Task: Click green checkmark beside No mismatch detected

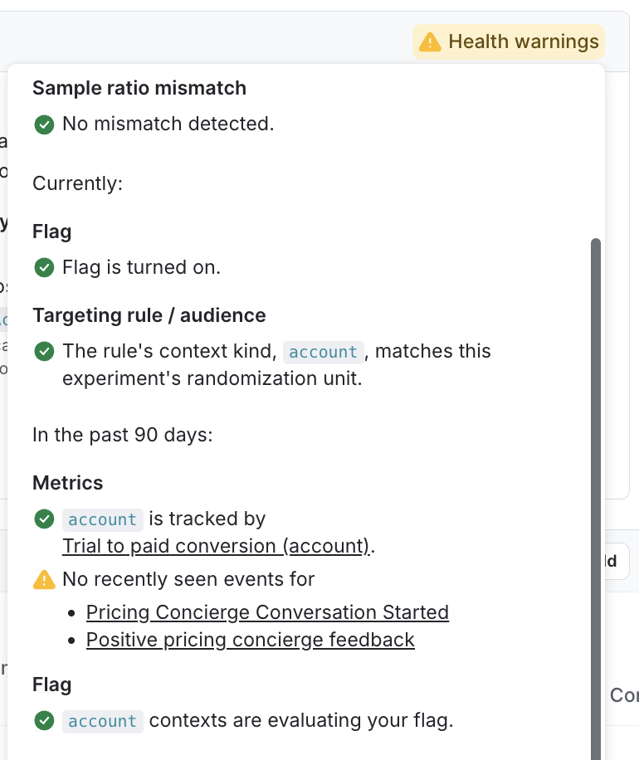Action: 44,124
